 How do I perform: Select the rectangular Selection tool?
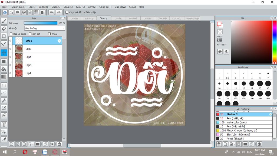pyautogui.click(x=4, y=86)
